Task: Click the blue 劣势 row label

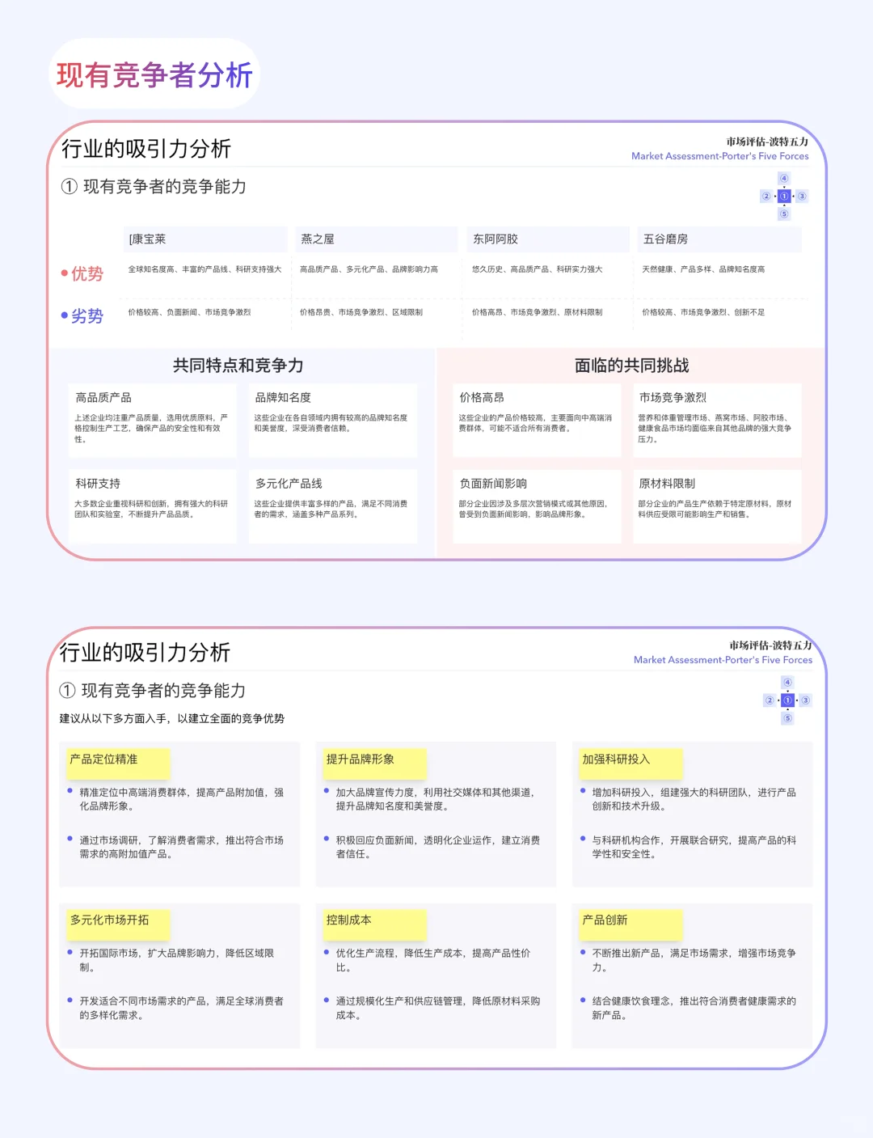Action: (82, 315)
